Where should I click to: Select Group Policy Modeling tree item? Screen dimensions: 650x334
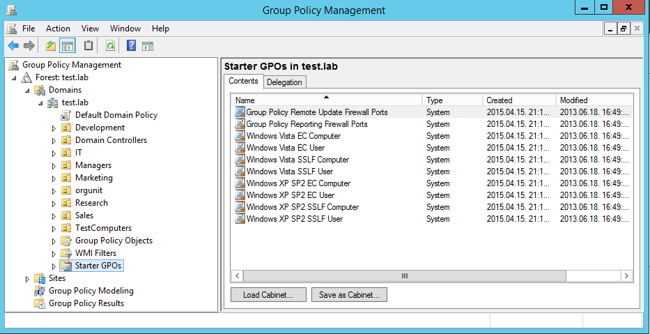click(91, 291)
